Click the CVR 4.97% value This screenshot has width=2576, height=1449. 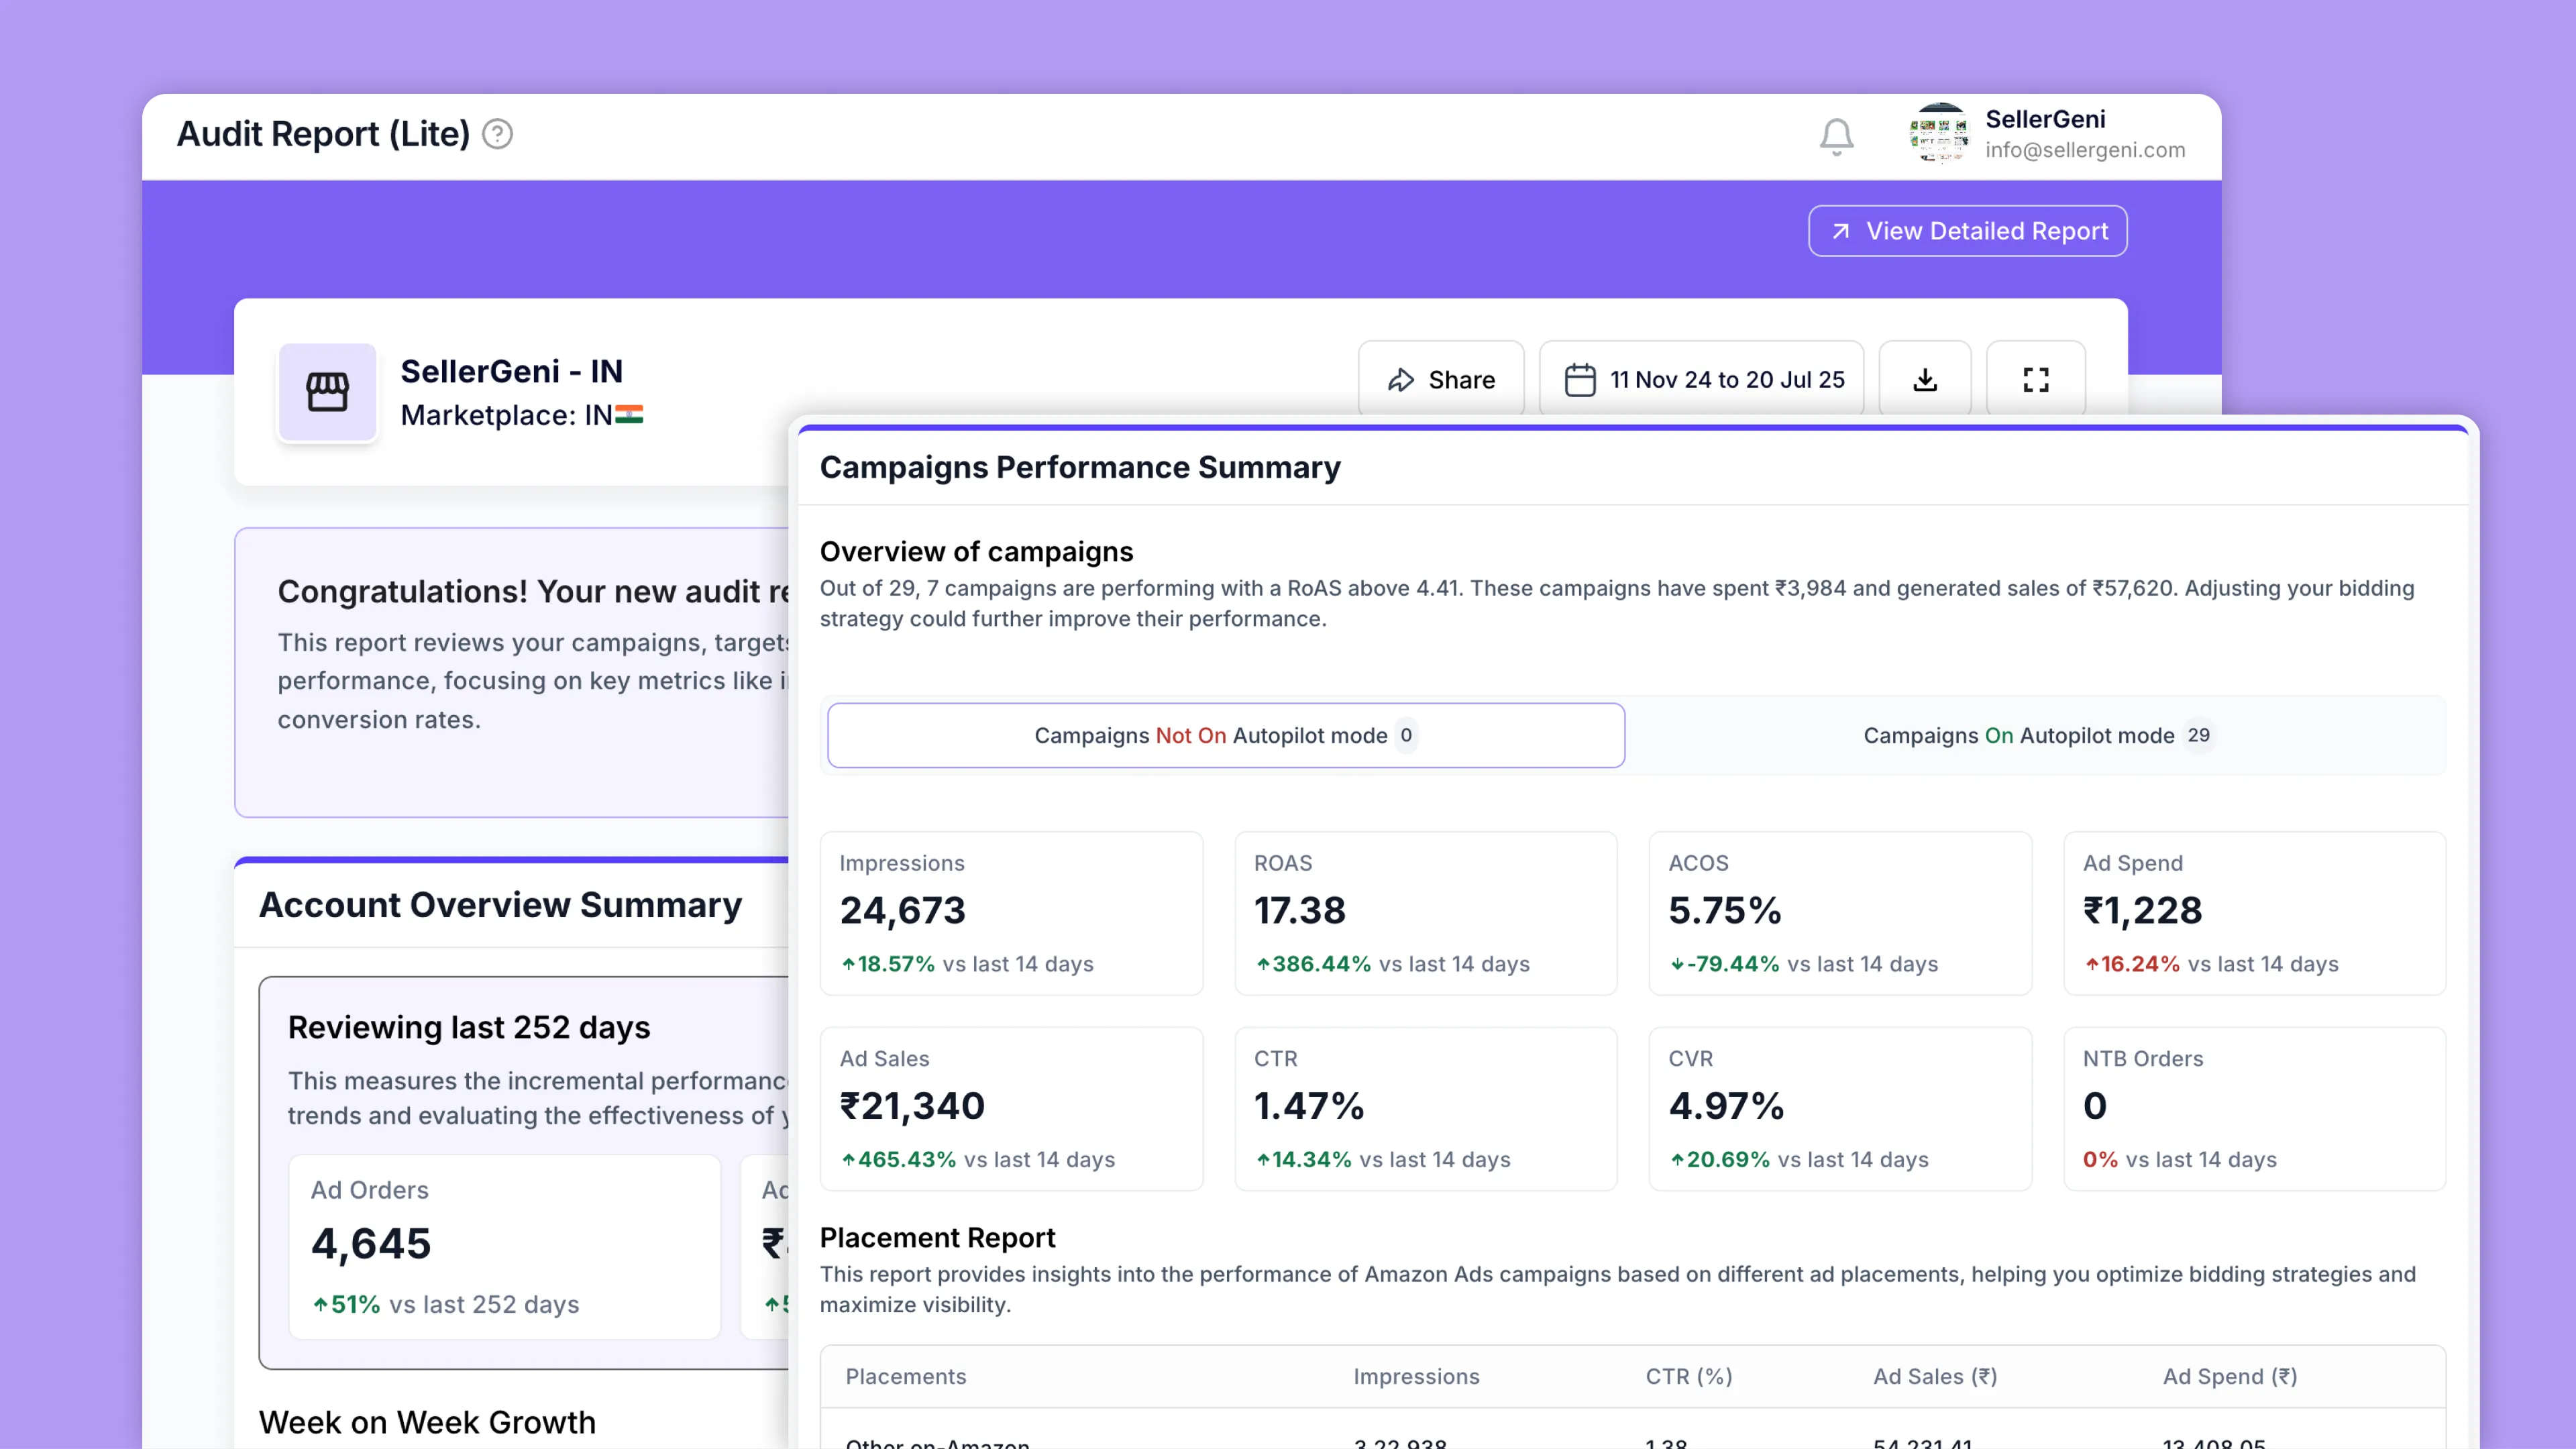click(1726, 1106)
